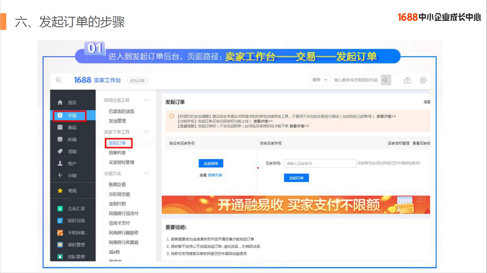The image size is (487, 273).
Task: Select 信用卡支付 in submenu
Action: [120, 223]
